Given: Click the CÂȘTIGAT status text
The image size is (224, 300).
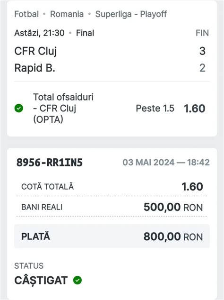Looking at the screenshot, I should coord(41,281).
